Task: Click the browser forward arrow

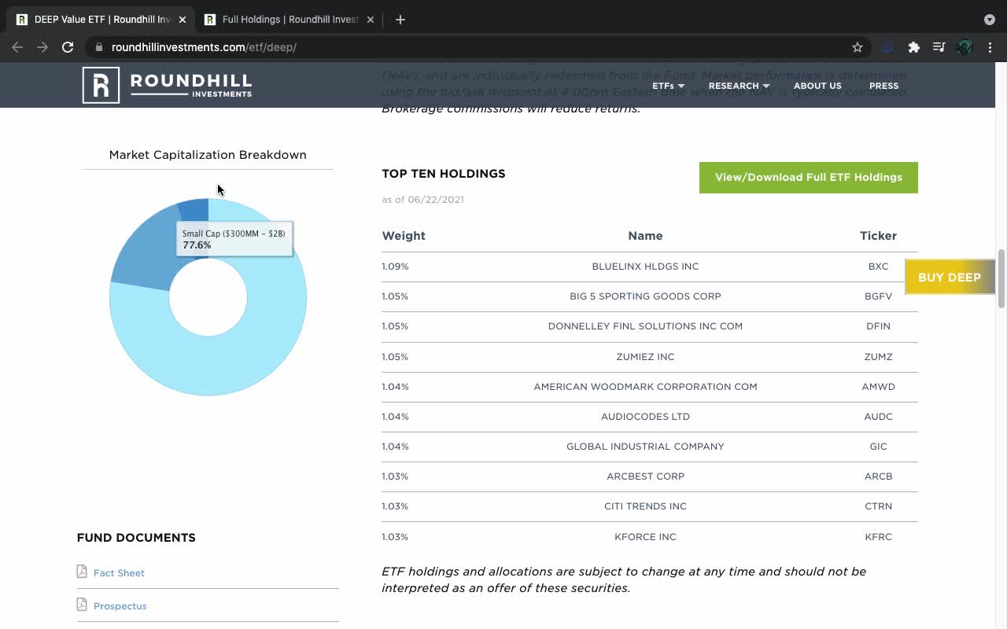Action: point(42,47)
